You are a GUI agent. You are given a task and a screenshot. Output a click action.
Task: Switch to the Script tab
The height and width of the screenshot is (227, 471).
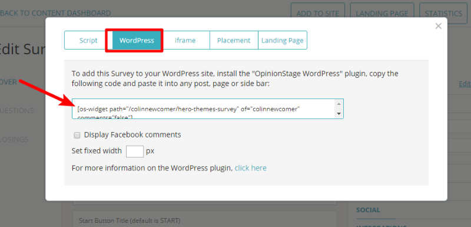[88, 40]
